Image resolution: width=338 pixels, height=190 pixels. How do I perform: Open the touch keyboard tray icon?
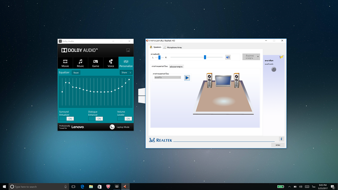point(307,187)
